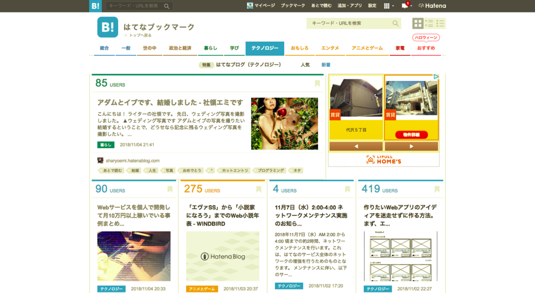The width and height of the screenshot is (535, 293).
Task: Open the Webサービスを個人で開発 article title
Action: click(x=134, y=215)
